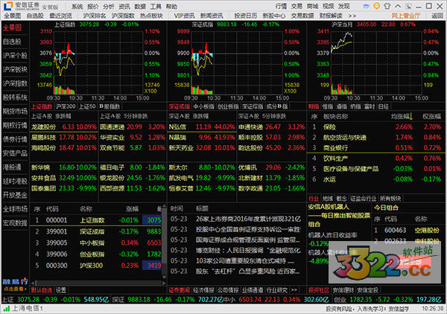Switch to the 安信理财 tab
The width and height of the screenshot is (447, 314).
[x=343, y=290]
